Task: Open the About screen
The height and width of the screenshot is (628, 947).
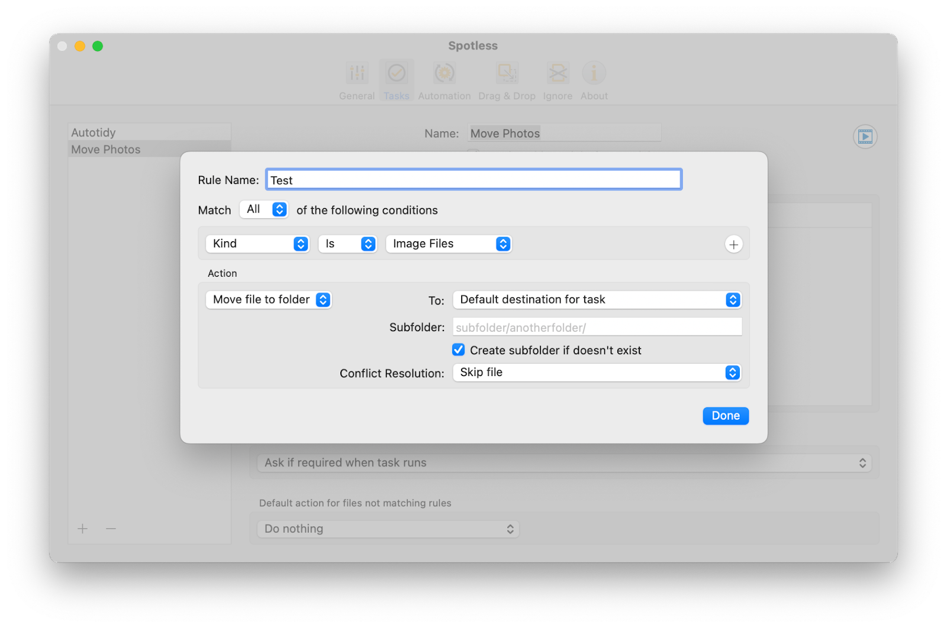Action: tap(594, 79)
